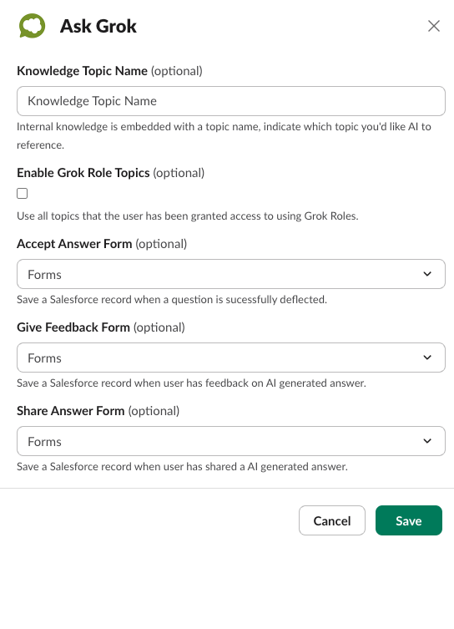Click the Grok Roles access help text

[188, 216]
